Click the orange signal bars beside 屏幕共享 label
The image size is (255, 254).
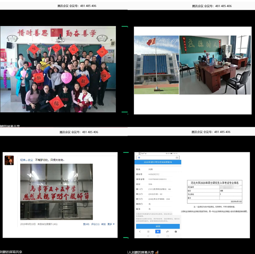157,252
